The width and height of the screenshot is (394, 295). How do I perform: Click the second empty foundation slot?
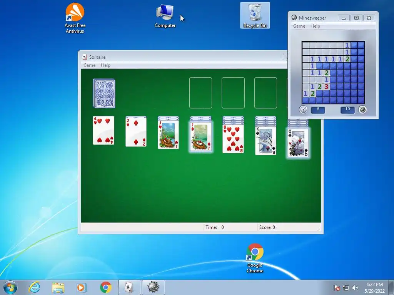tap(233, 93)
